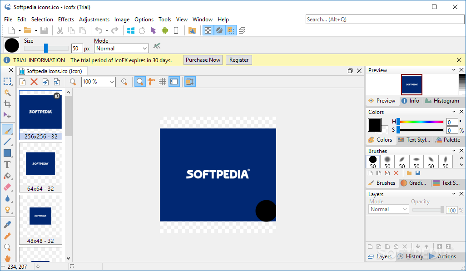The image size is (466, 271).
Task: Expand the Colors panel options chevron
Action: click(454, 112)
